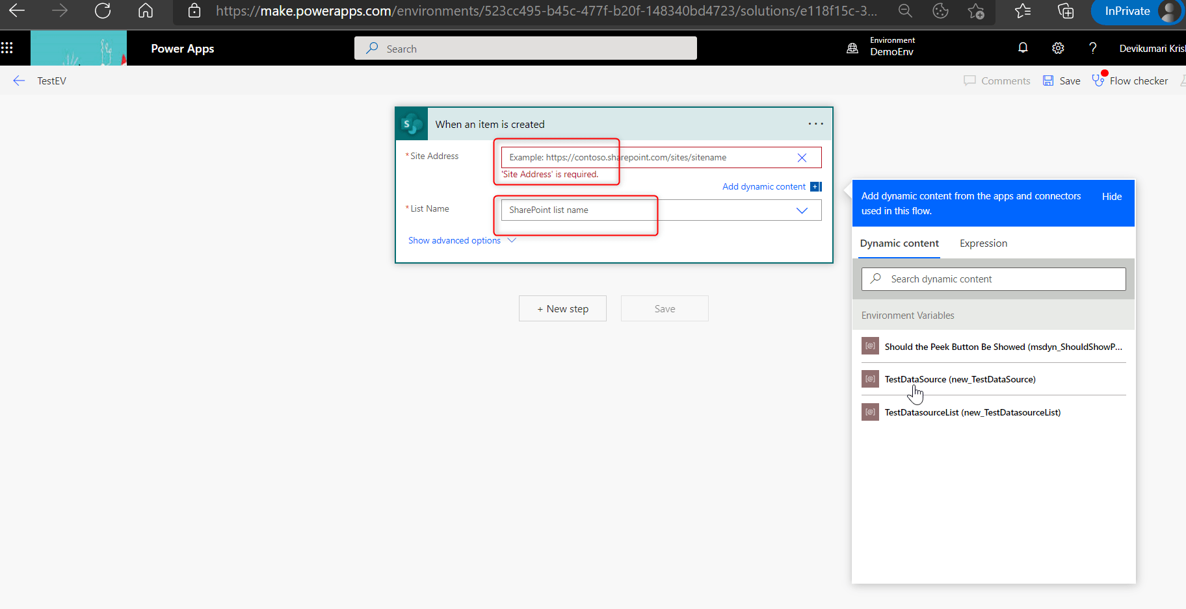Viewport: 1186px width, 609px height.
Task: Open the browser zoom magnifier icon
Action: tap(905, 10)
